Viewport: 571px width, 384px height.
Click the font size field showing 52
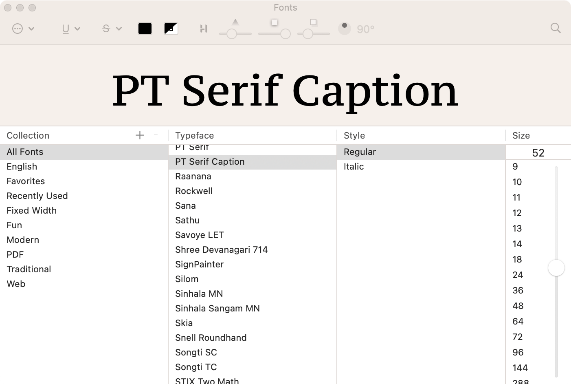(538, 152)
